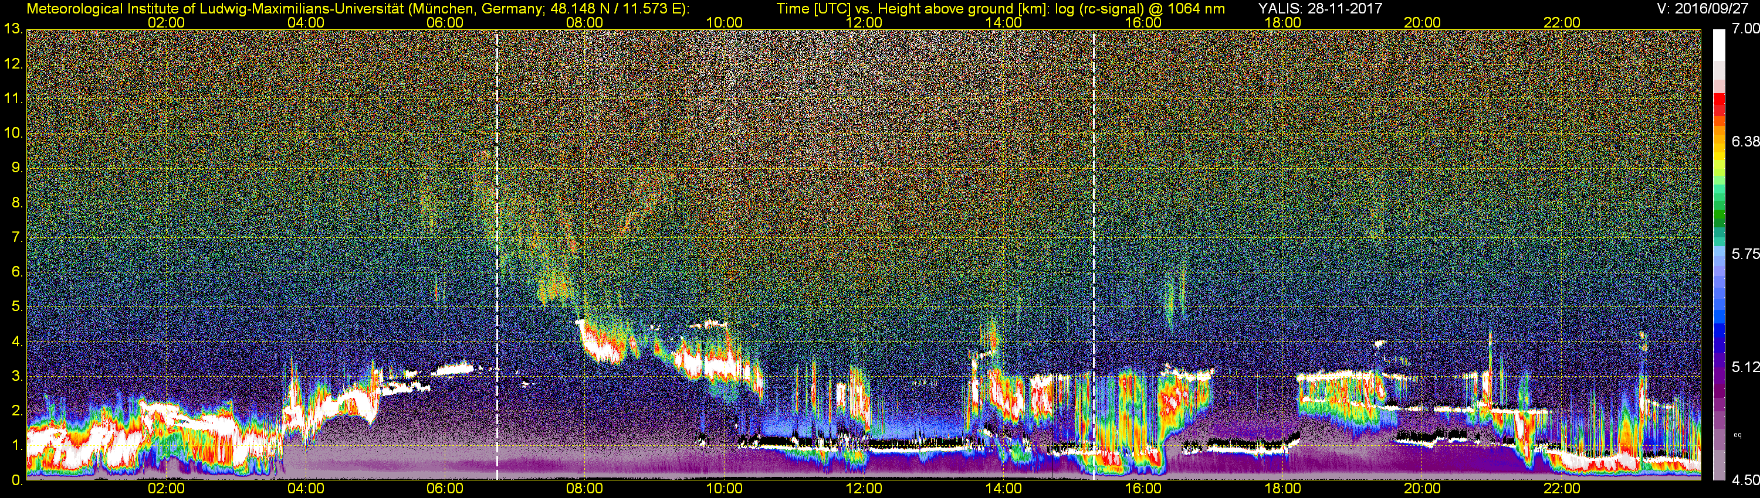Click the height axis label '10.'
Screen dimensions: 1760x498
click(x=13, y=133)
